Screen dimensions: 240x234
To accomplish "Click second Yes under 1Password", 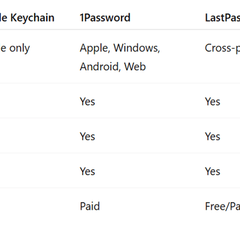I will [88, 137].
